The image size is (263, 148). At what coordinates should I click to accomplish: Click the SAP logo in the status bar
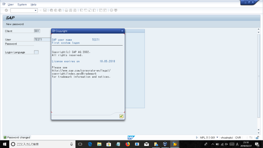[x=131, y=137]
